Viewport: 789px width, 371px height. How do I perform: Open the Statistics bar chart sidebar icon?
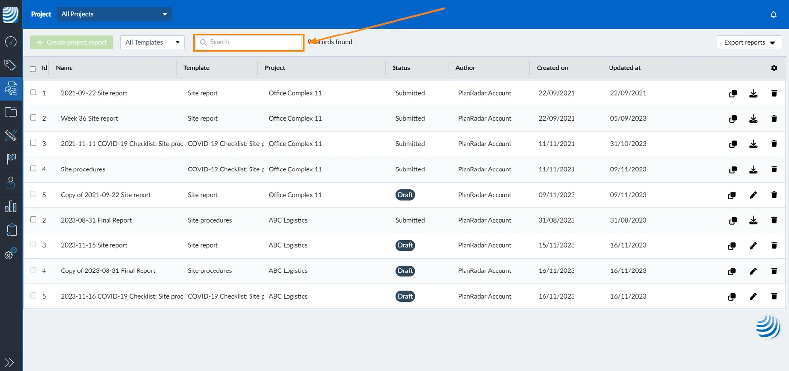11,206
